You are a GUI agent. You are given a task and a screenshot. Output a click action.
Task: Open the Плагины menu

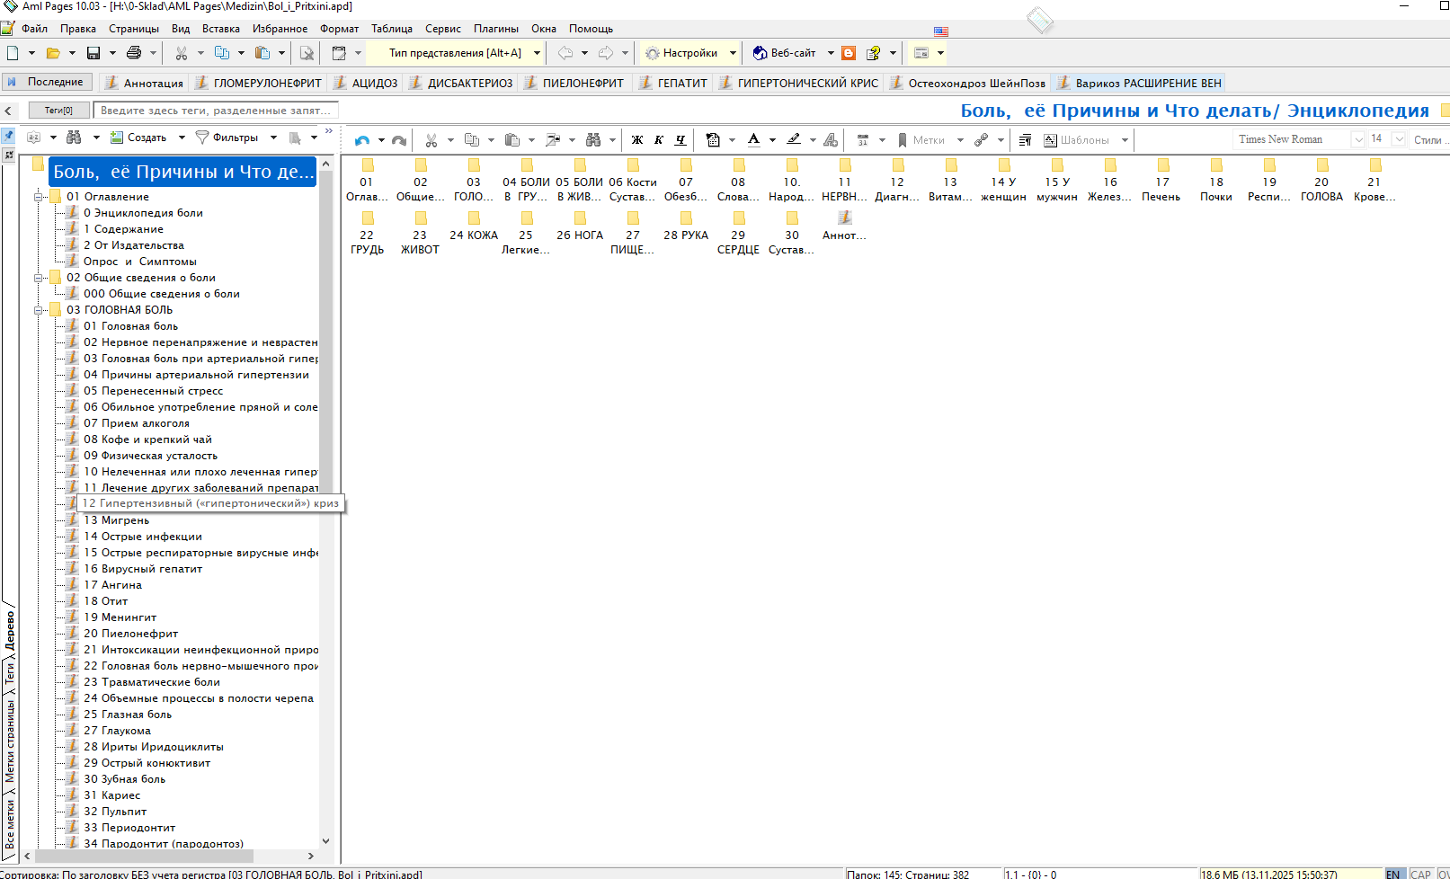[x=495, y=29]
